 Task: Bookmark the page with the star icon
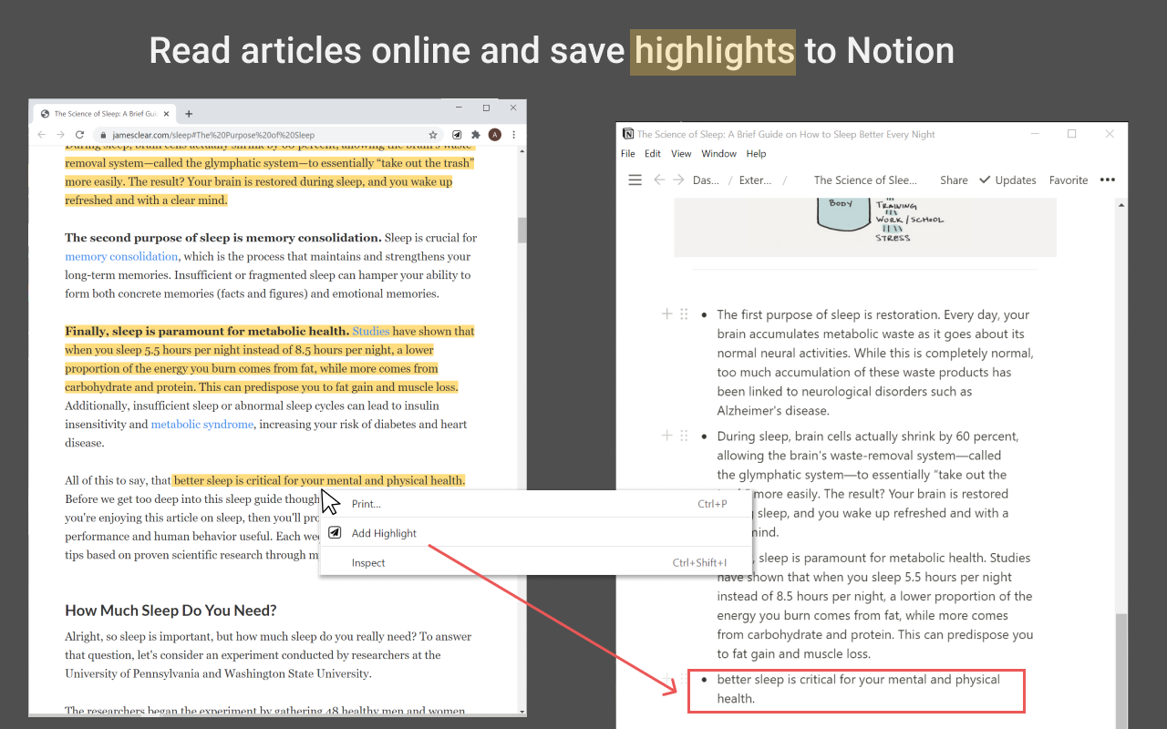point(434,135)
